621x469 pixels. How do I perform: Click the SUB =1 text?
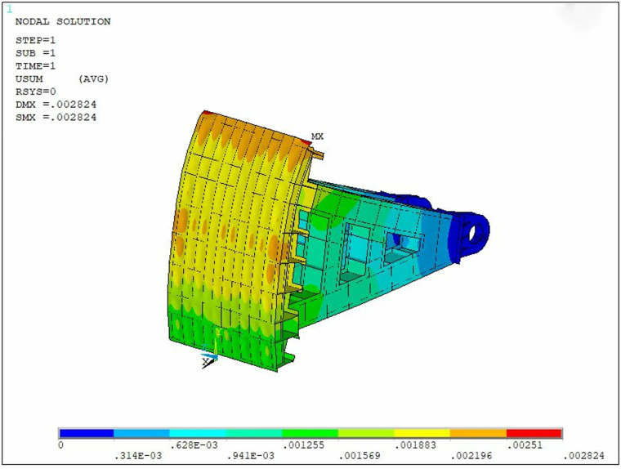click(x=36, y=53)
